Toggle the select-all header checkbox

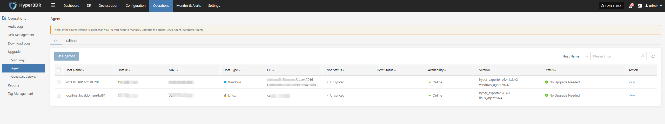pyautogui.click(x=59, y=70)
